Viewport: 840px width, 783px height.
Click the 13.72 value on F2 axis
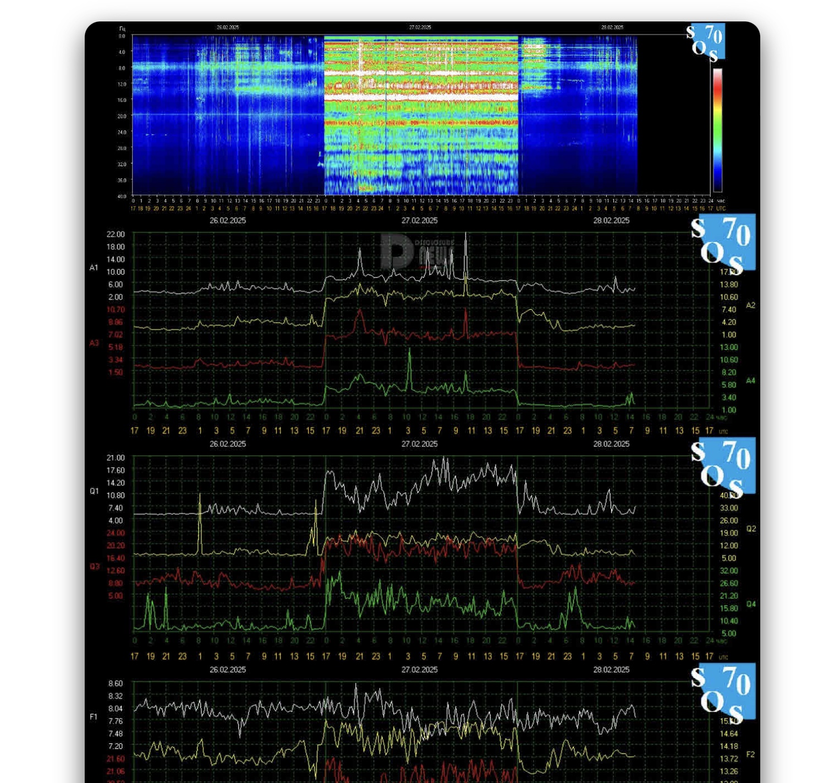(729, 758)
